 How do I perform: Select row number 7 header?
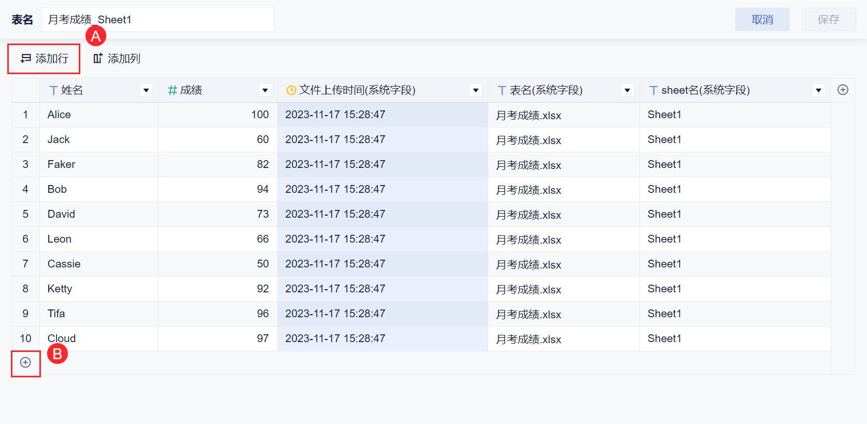click(25, 264)
